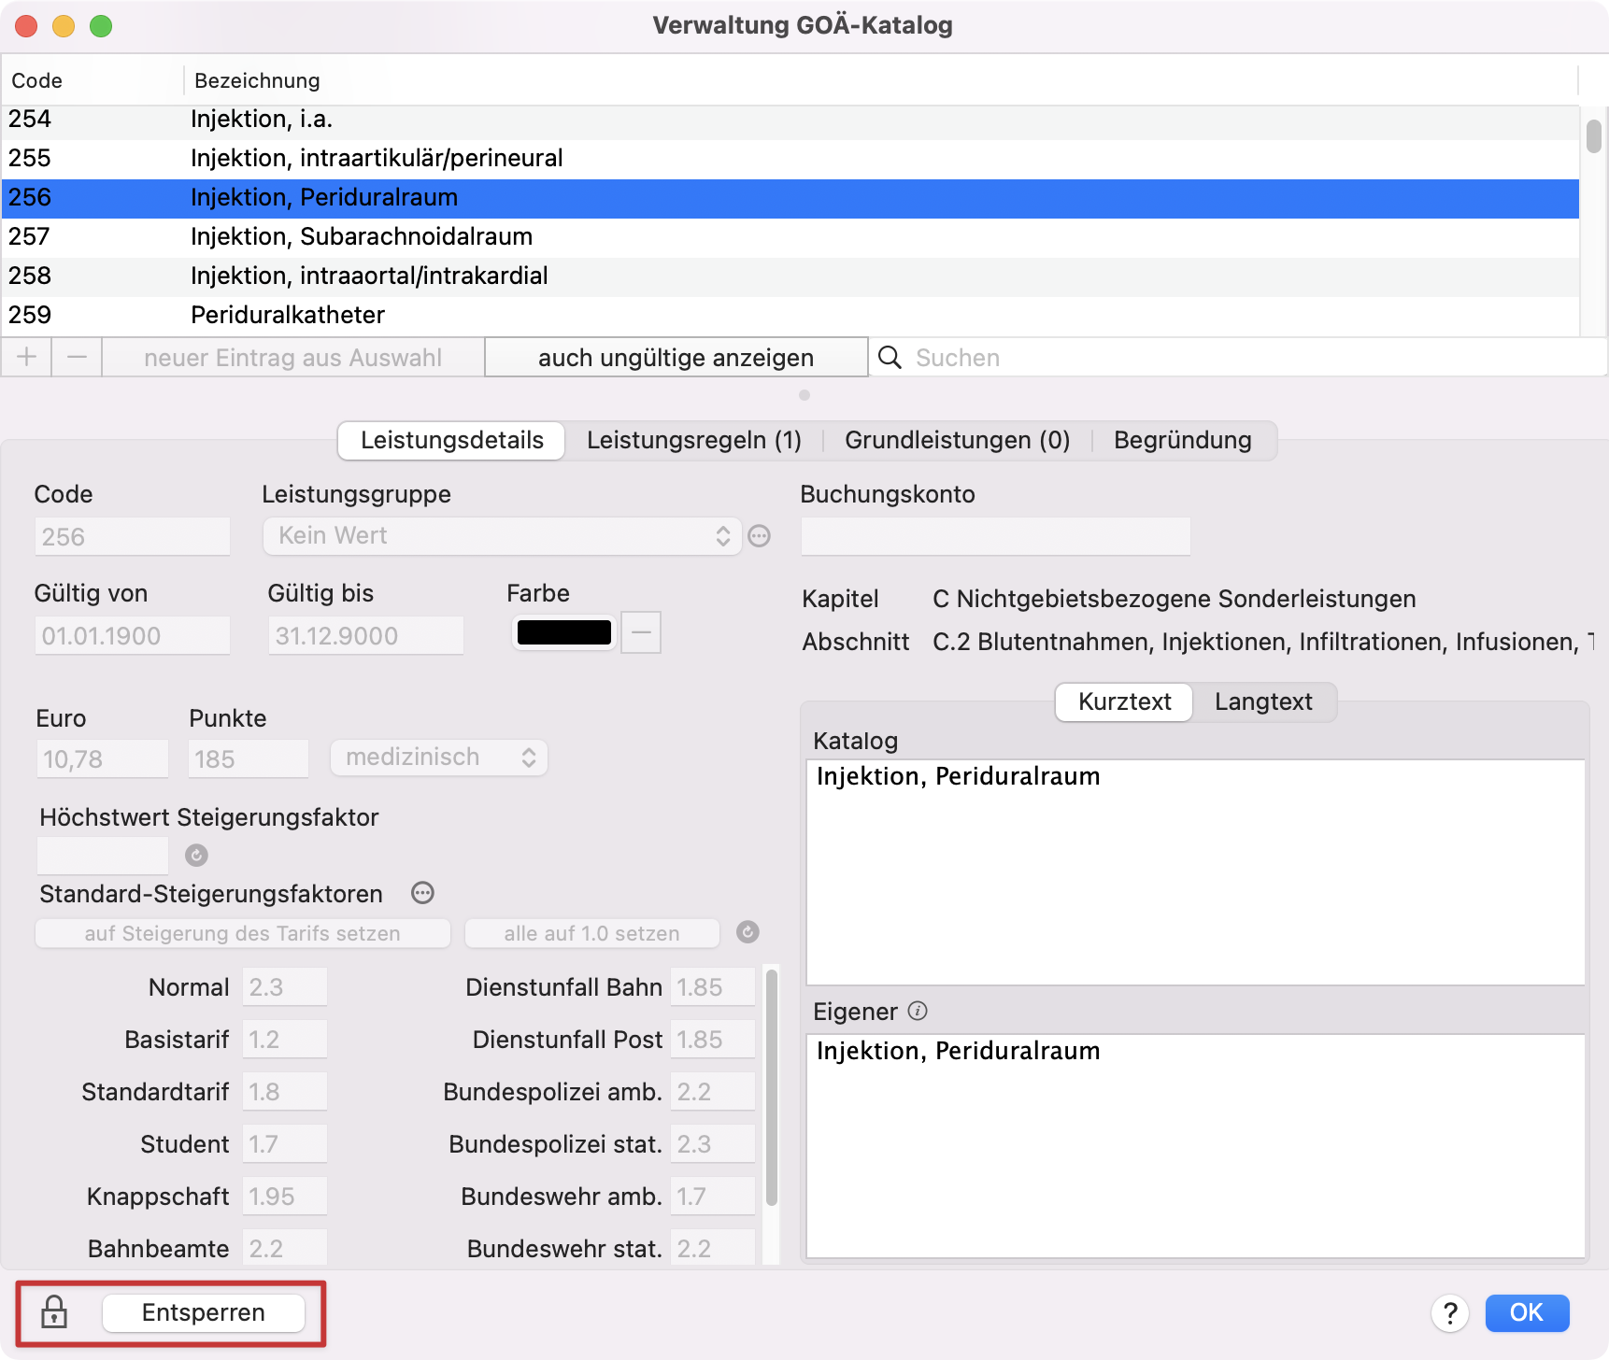Switch to the Leistungsdetails tab
Screen dimensions: 1609x1360
[451, 440]
